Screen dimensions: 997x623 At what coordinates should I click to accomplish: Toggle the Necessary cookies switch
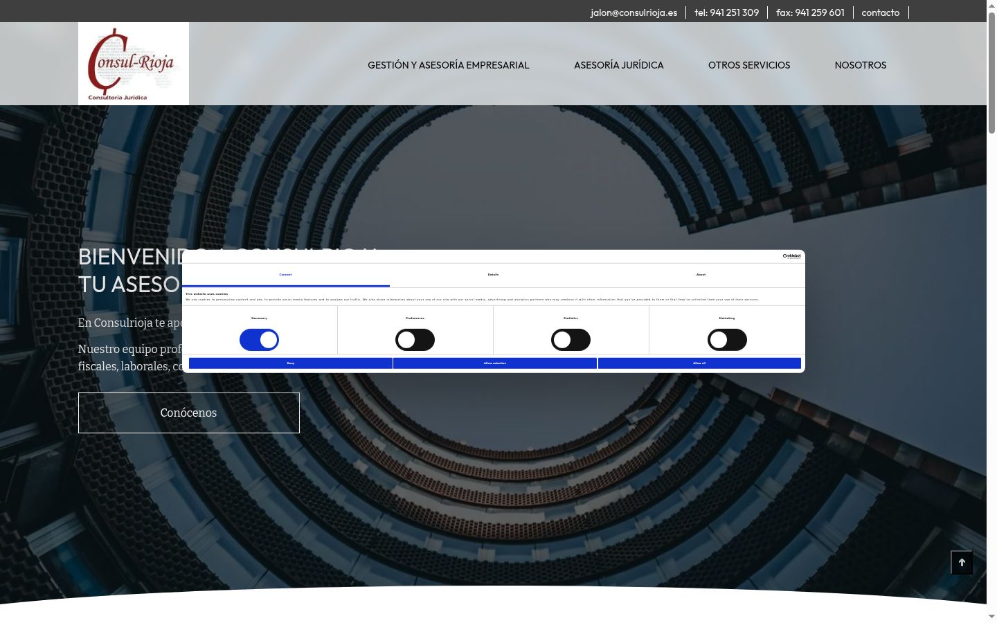click(x=259, y=340)
